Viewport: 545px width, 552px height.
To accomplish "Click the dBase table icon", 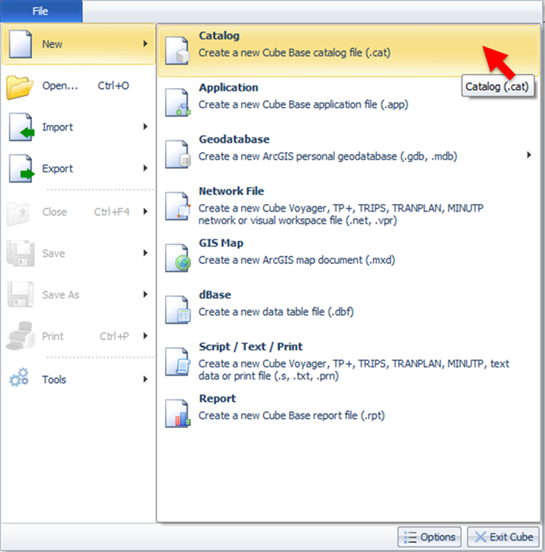I will [177, 310].
